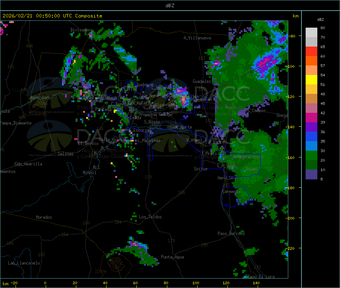Click the Nihuil map label

click(x=89, y=173)
